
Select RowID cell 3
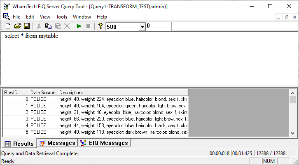pos(16,119)
